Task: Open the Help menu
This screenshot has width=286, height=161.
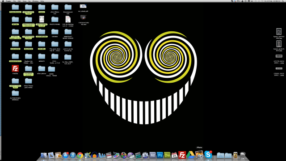Action: coord(42,1)
